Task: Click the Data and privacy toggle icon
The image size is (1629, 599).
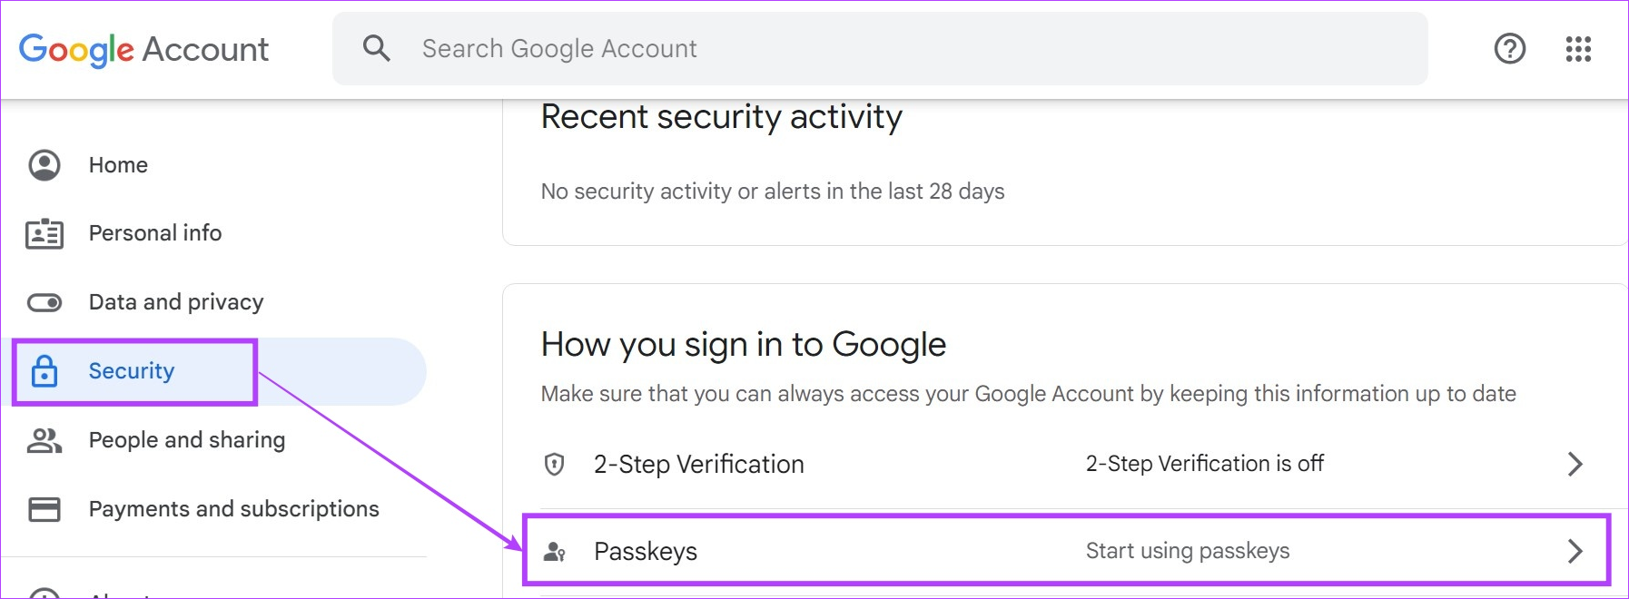Action: (44, 302)
